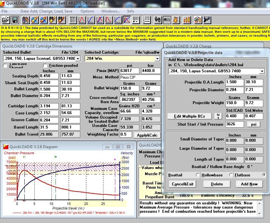Viewport: 270px width, 223px height.
Task: Open the Projectile data bullet list dropdown
Action: [262, 71]
